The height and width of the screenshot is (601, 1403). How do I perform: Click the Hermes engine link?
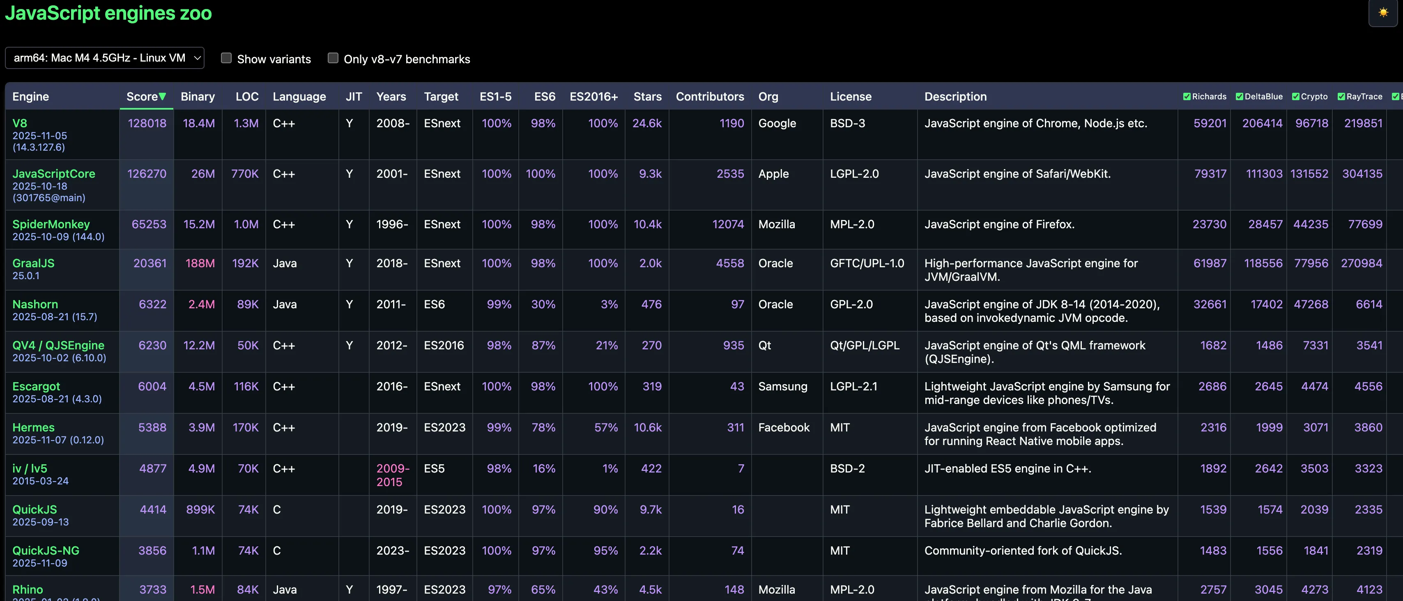click(33, 427)
